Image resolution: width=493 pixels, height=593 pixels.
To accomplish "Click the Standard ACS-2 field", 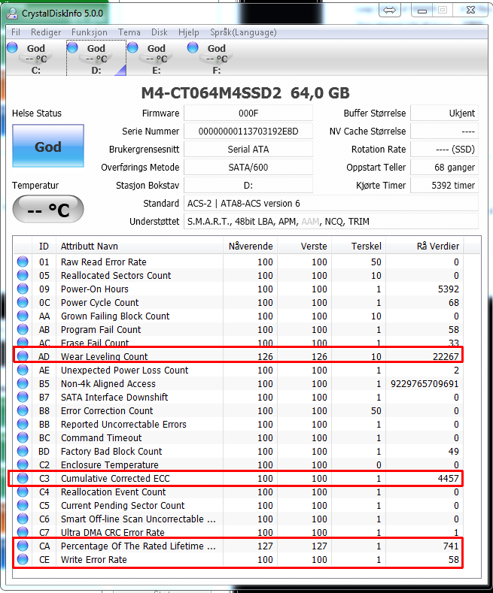I will coord(331,204).
